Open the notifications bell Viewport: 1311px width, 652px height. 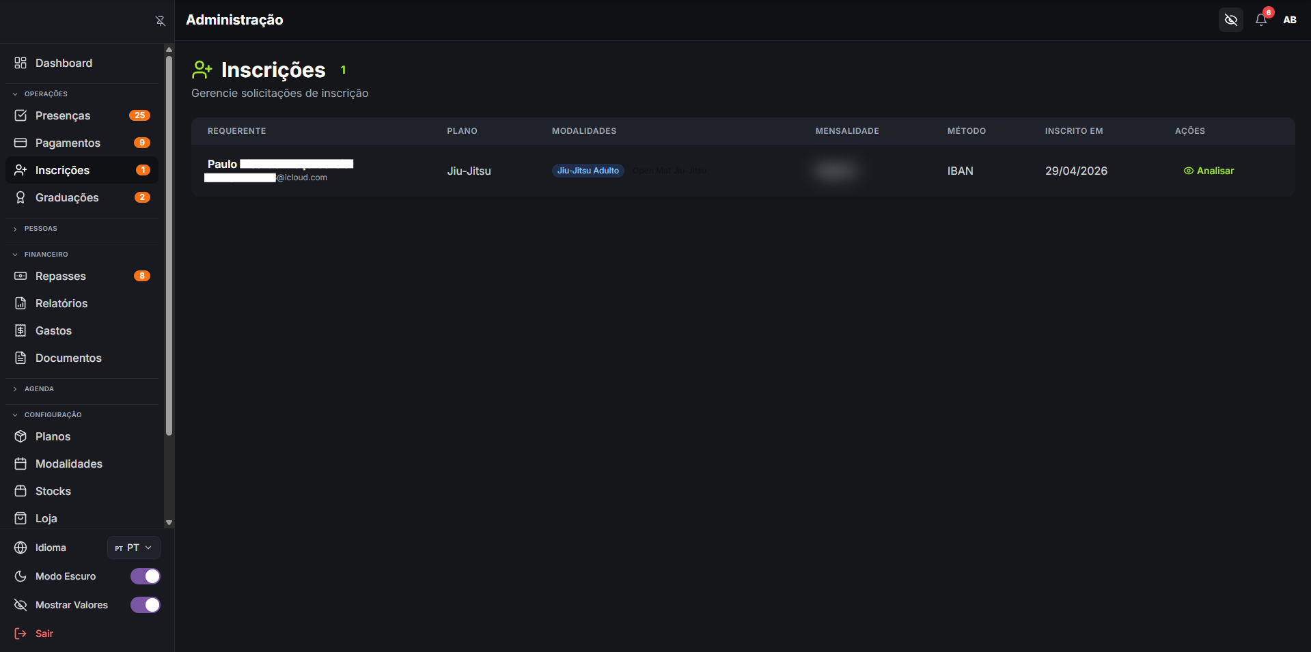(x=1261, y=20)
